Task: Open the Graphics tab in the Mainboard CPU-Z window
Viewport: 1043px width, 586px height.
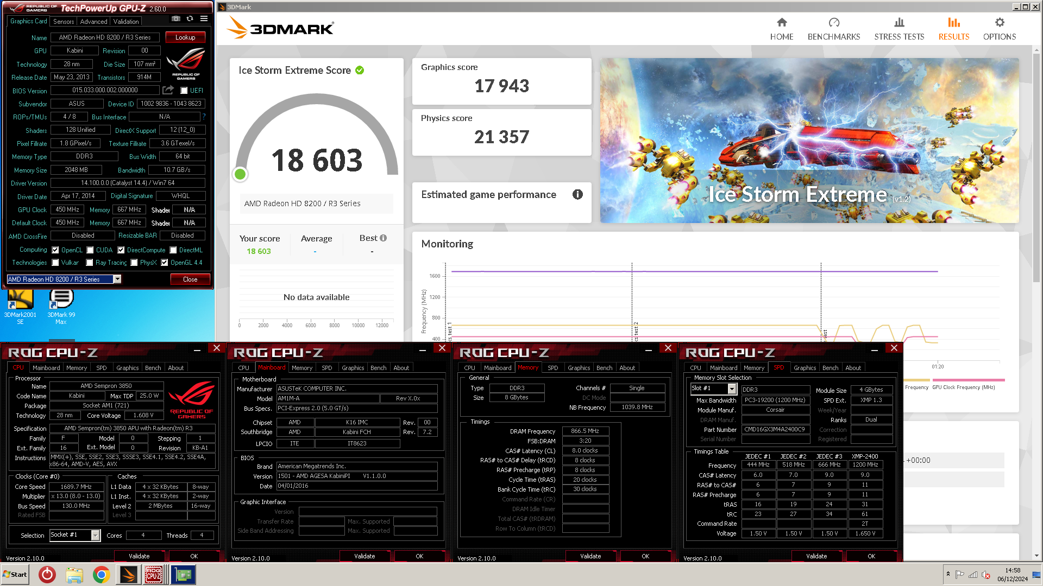Action: coord(353,368)
